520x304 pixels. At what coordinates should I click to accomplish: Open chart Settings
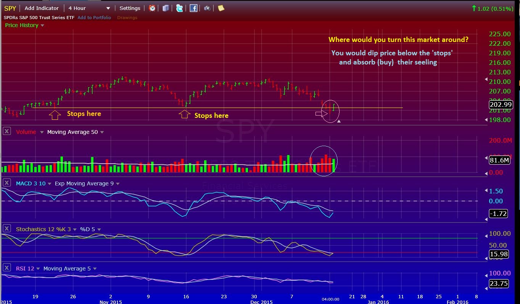130,8
